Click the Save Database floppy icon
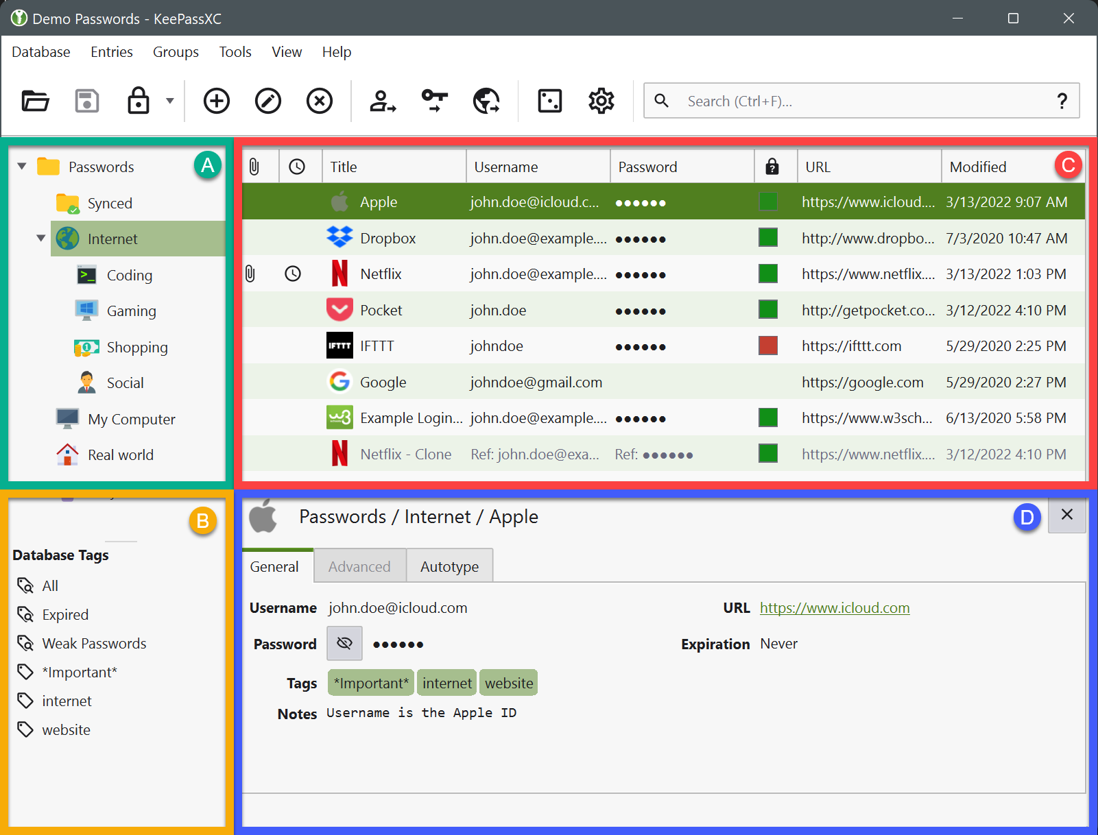The image size is (1098, 835). coord(87,101)
